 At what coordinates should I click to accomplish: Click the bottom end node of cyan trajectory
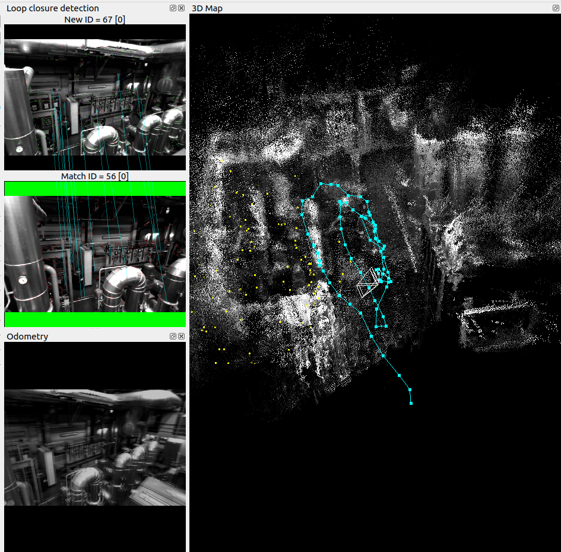411,403
